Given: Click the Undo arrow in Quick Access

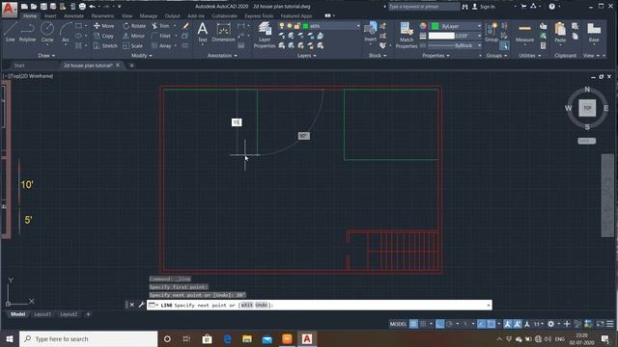Looking at the screenshot, I should [x=93, y=7].
